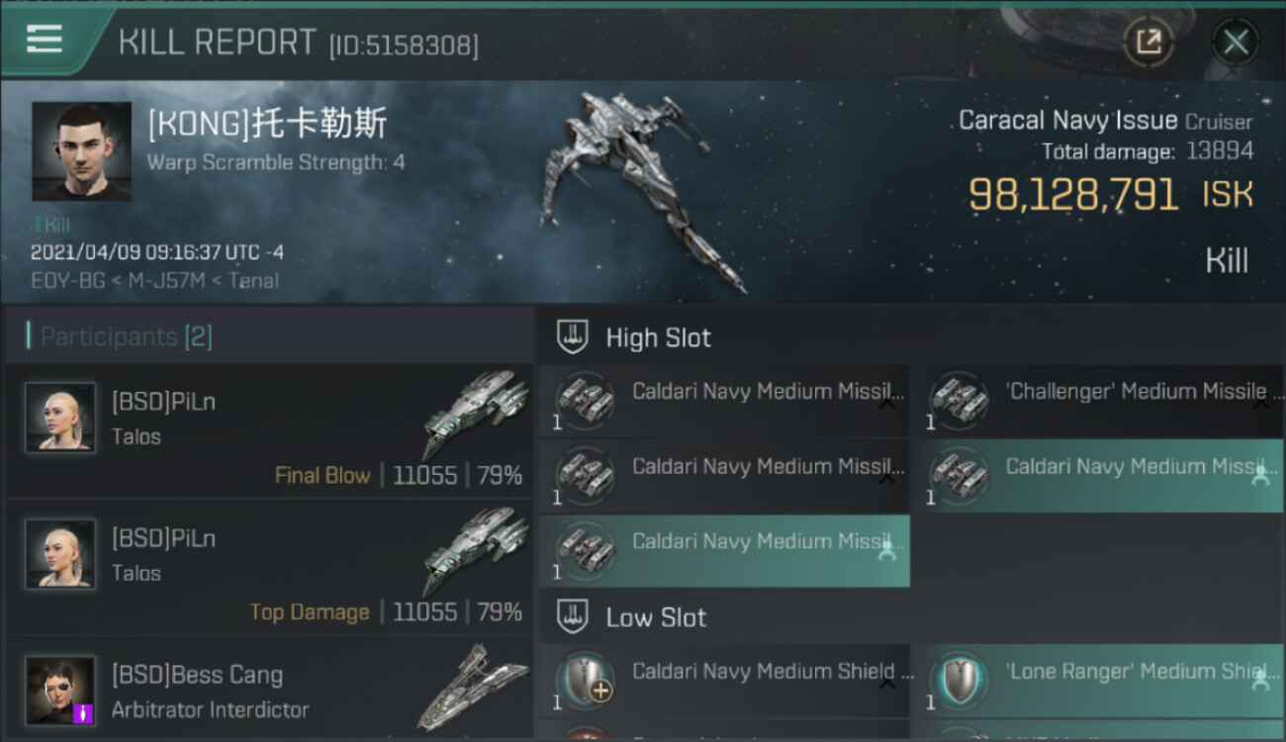Open Bess Cang's pilot portrait

click(60, 690)
